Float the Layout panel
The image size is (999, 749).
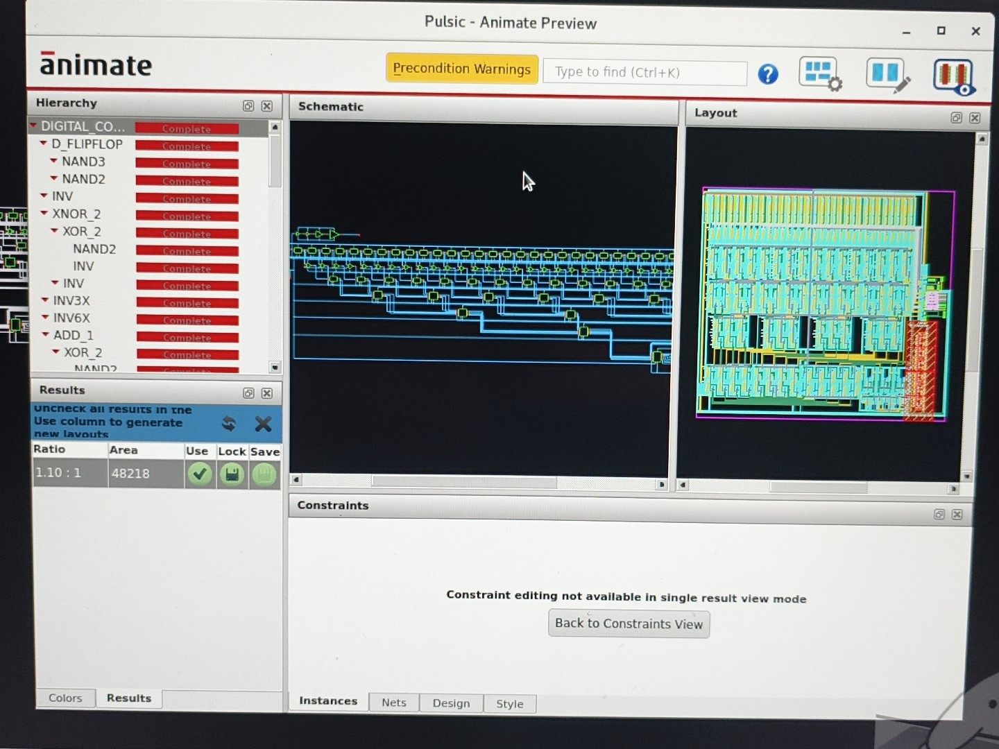tap(956, 118)
